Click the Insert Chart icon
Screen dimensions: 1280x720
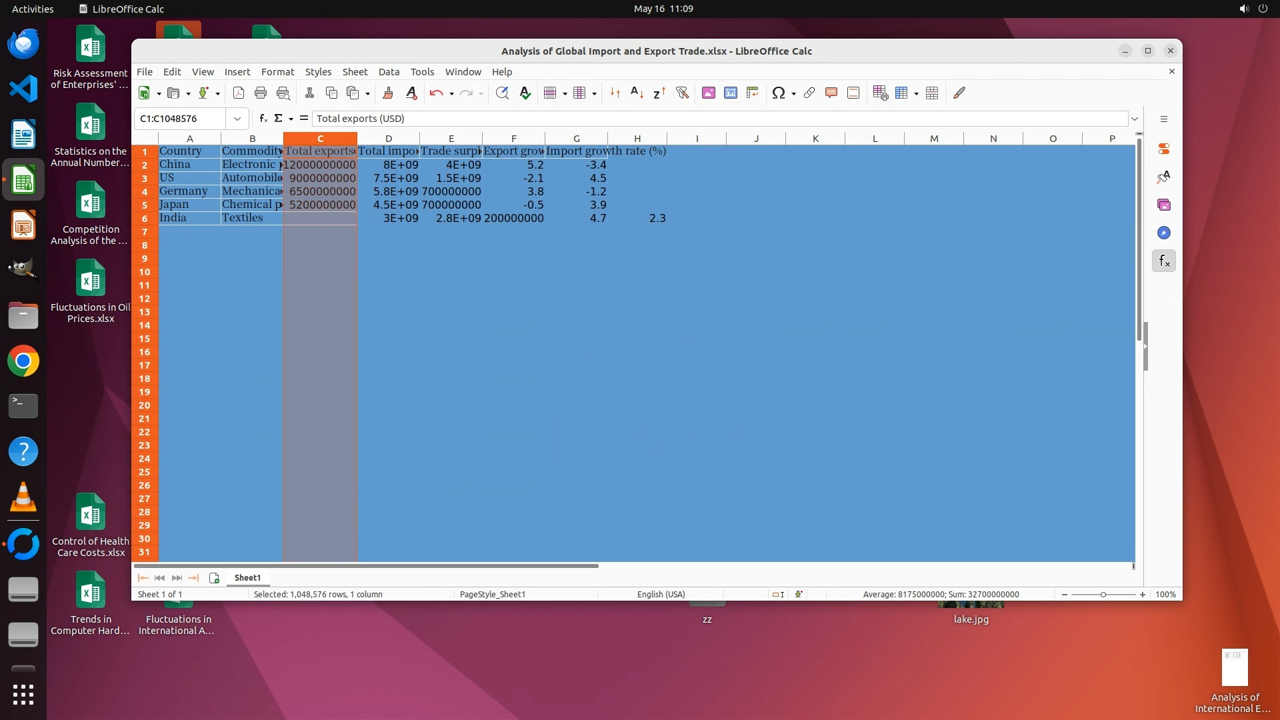[x=731, y=93]
